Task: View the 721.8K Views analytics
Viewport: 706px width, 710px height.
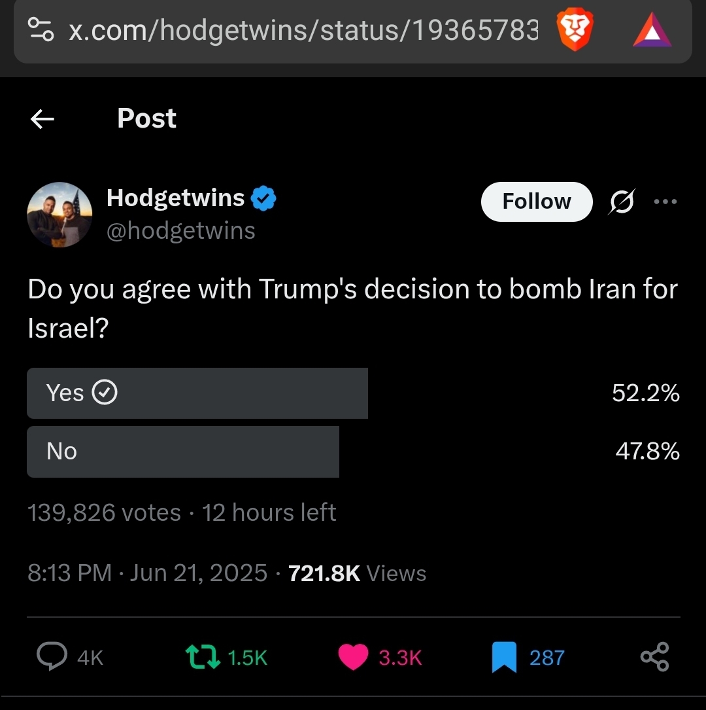Action: pos(357,573)
